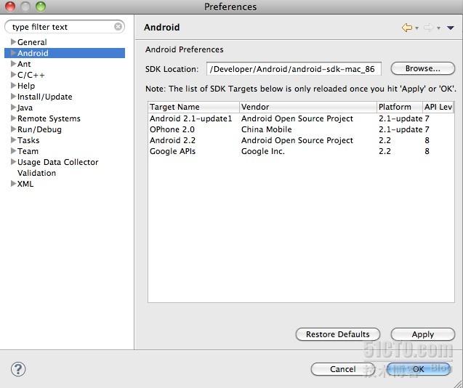The width and height of the screenshot is (463, 388).
Task: Close the Preferences window with red button
Action: click(x=10, y=7)
